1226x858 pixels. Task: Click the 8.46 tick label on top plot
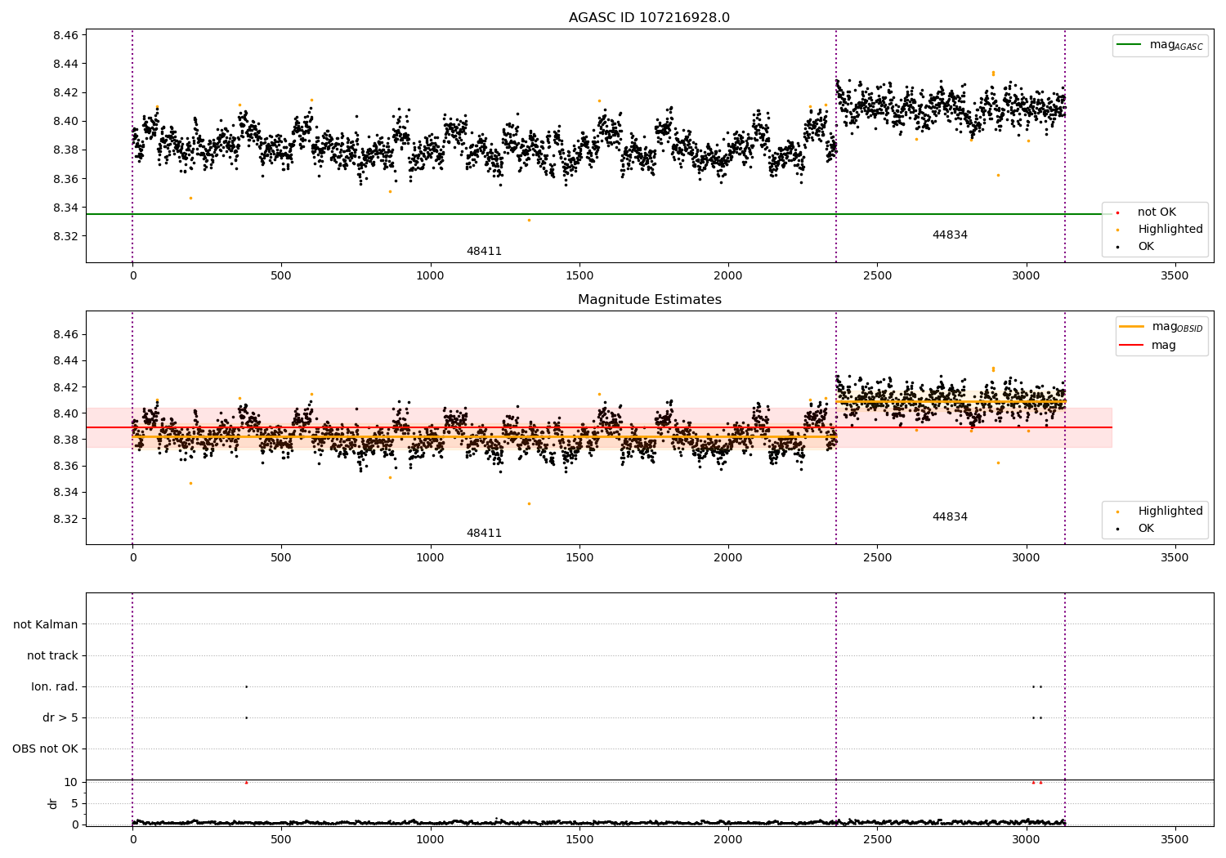[x=65, y=35]
